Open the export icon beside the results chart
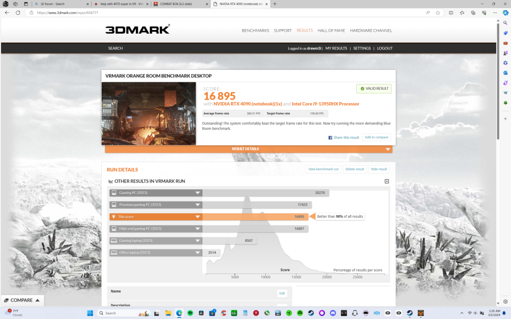Viewport: 511px width, 319px height. point(386,181)
